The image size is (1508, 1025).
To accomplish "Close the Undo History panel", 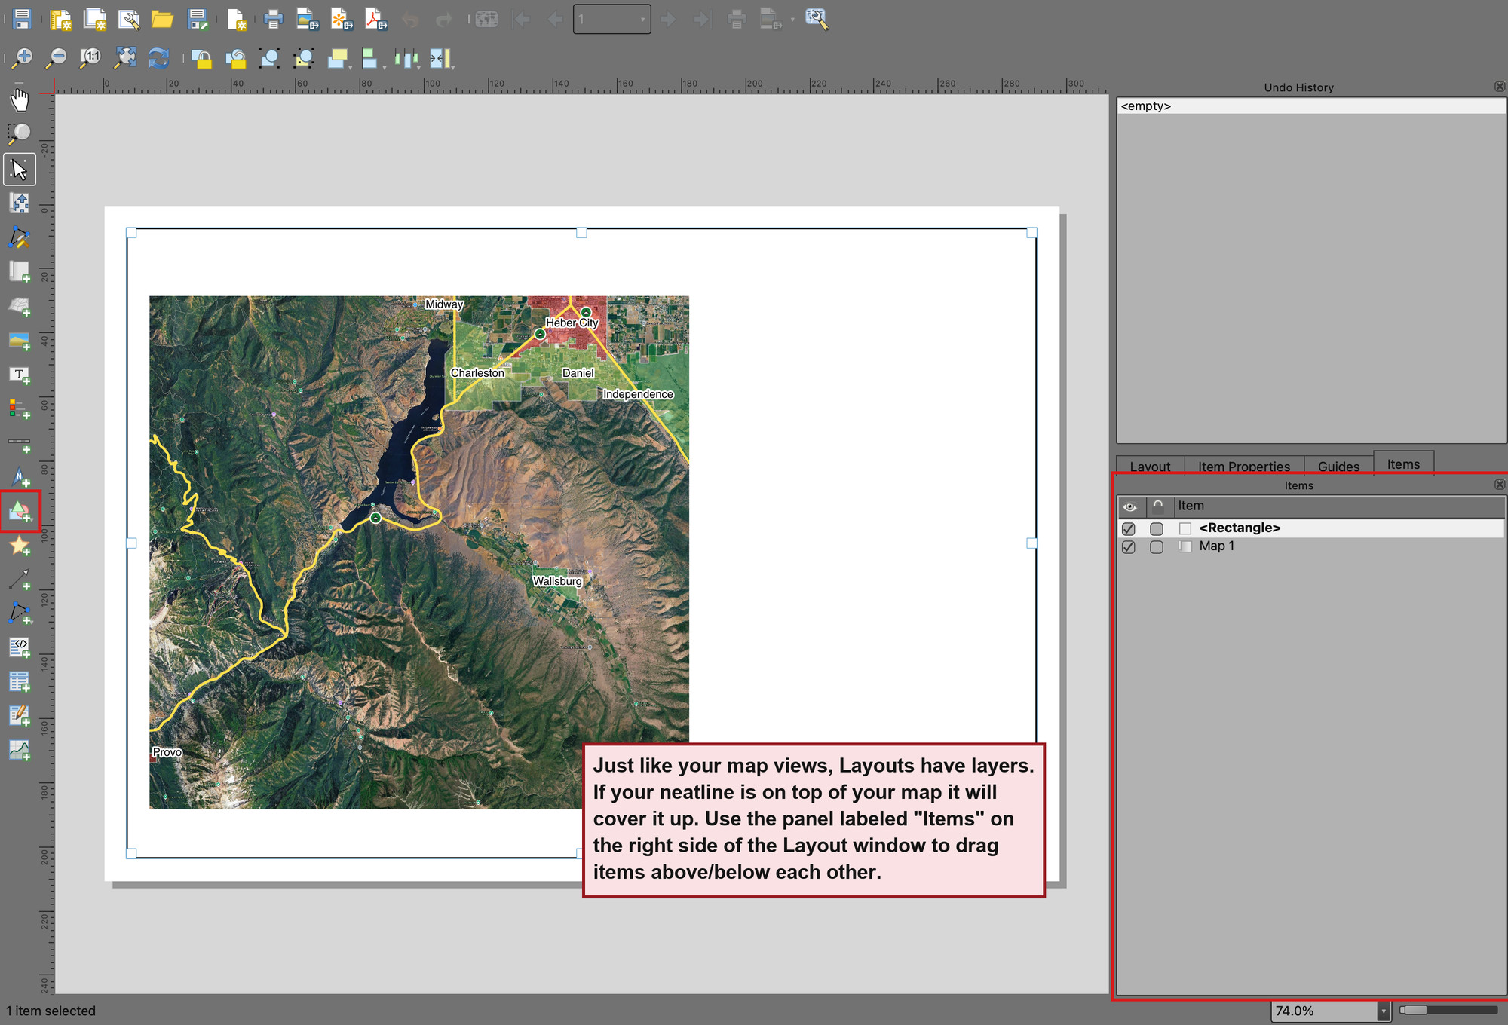I will [1500, 87].
